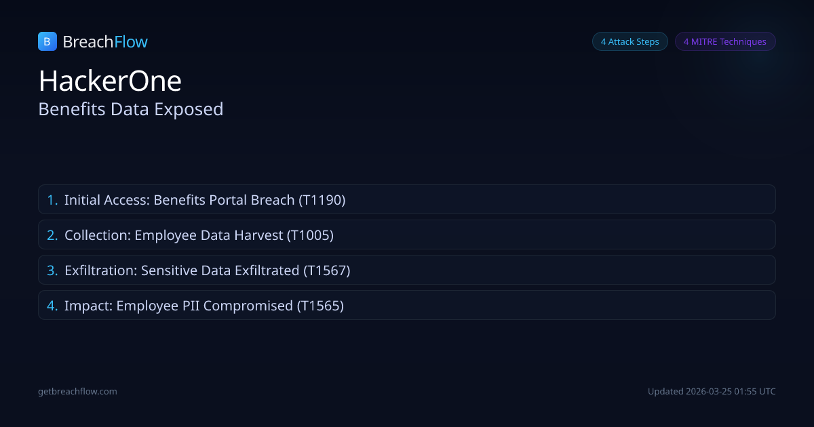The width and height of the screenshot is (814, 427).
Task: Click the BreachFlow logo icon
Action: tap(47, 41)
